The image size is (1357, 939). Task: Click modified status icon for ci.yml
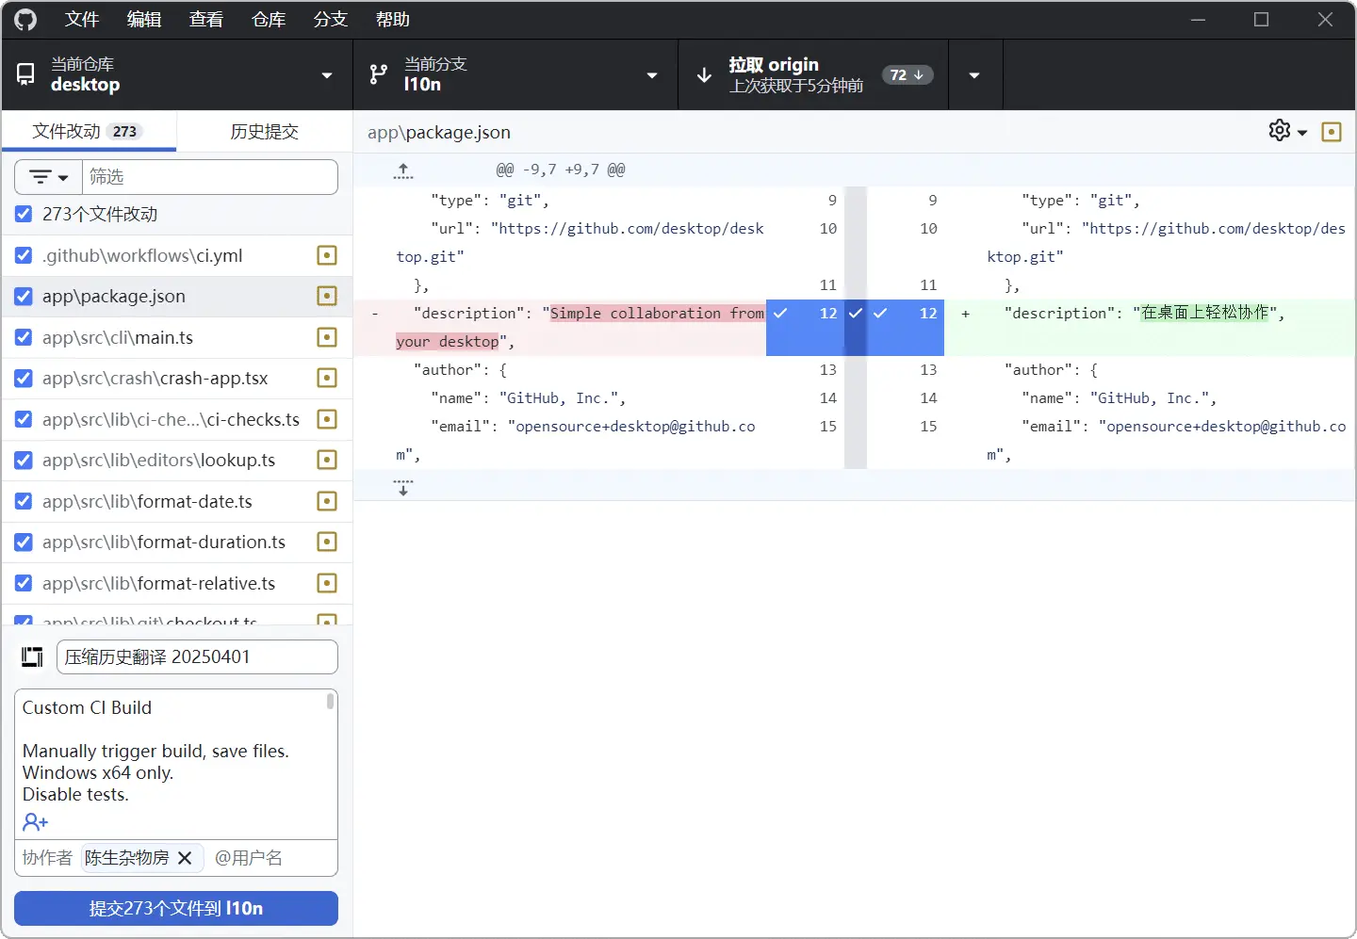[327, 255]
